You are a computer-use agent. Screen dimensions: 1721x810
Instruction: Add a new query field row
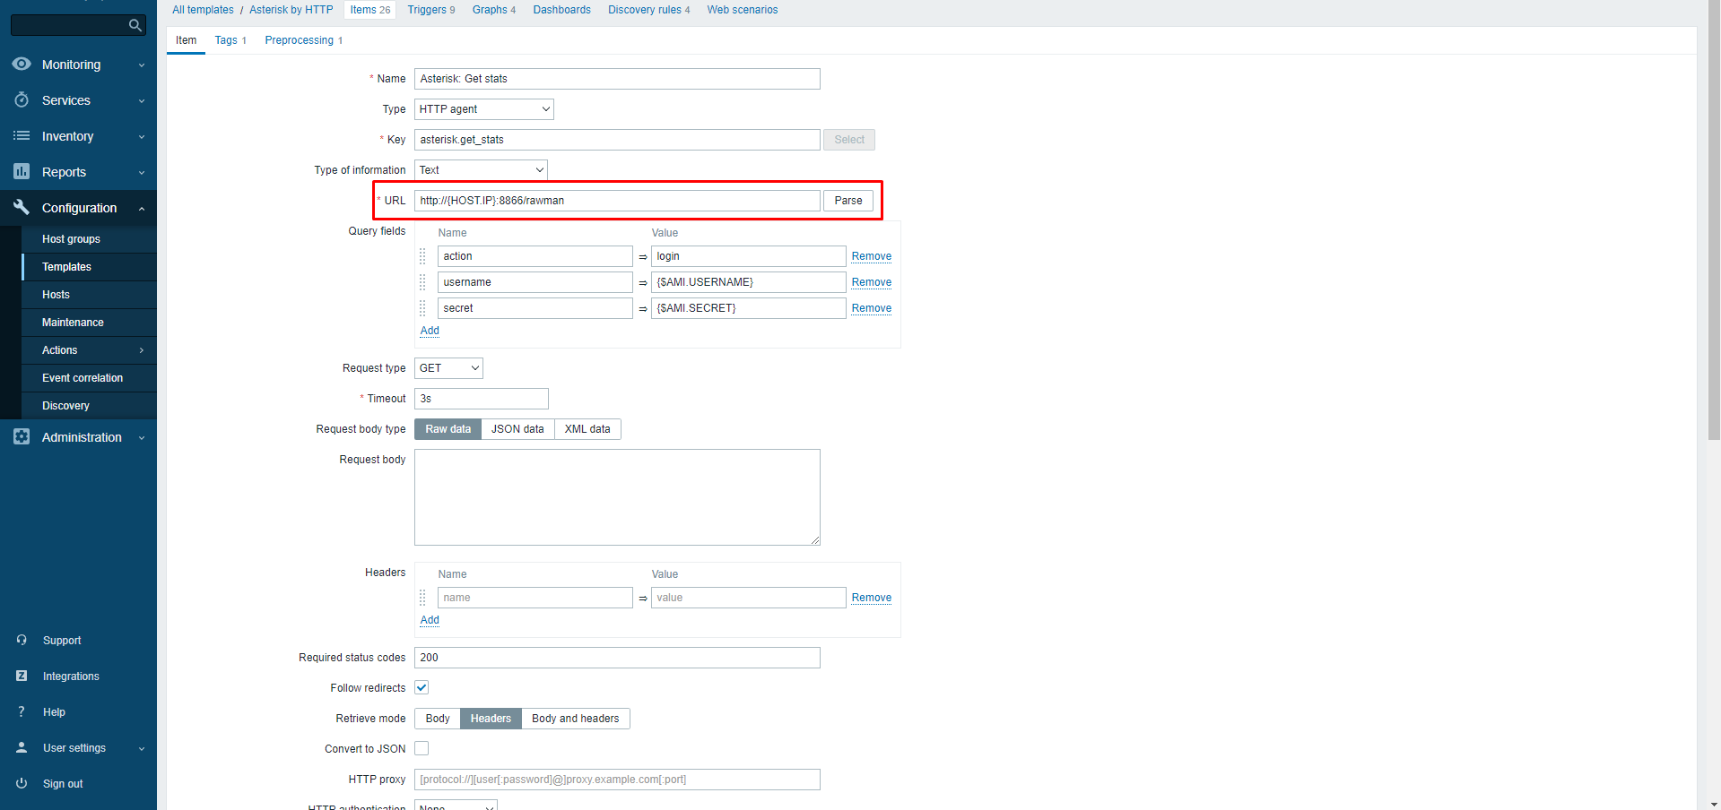pos(430,331)
